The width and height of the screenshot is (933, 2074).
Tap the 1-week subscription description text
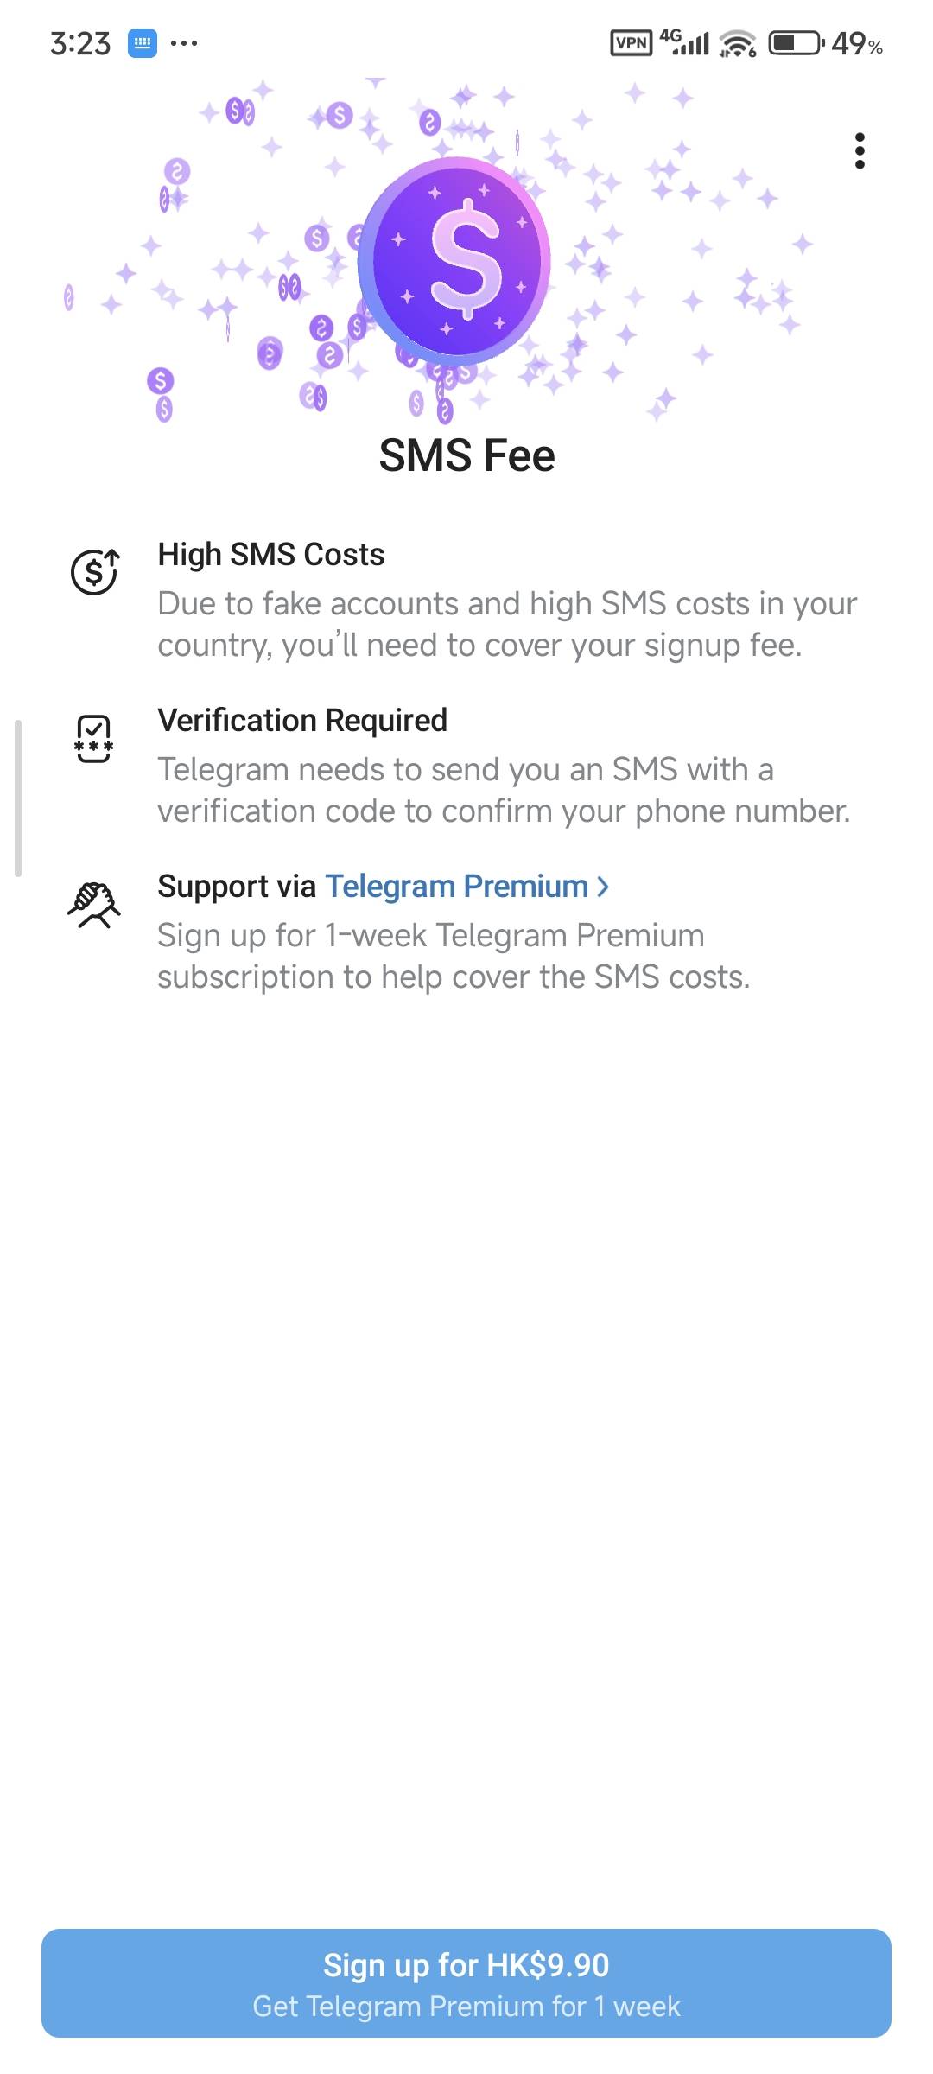coord(453,956)
